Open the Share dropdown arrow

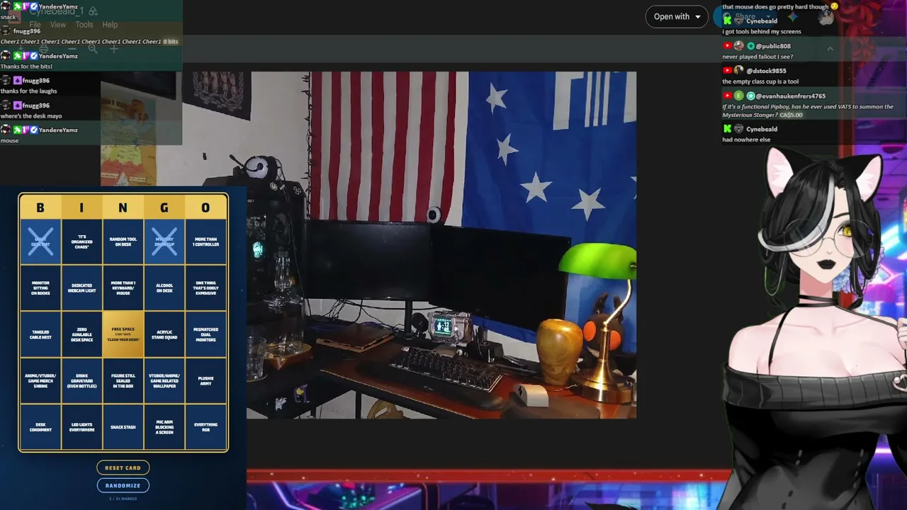coord(767,16)
